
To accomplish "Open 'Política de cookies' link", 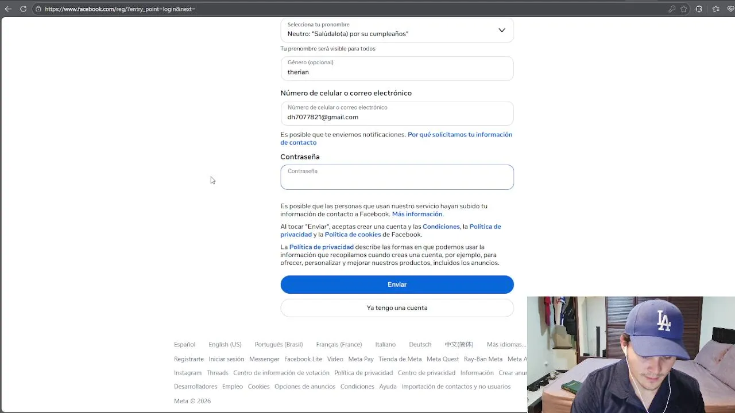I will coord(353,235).
